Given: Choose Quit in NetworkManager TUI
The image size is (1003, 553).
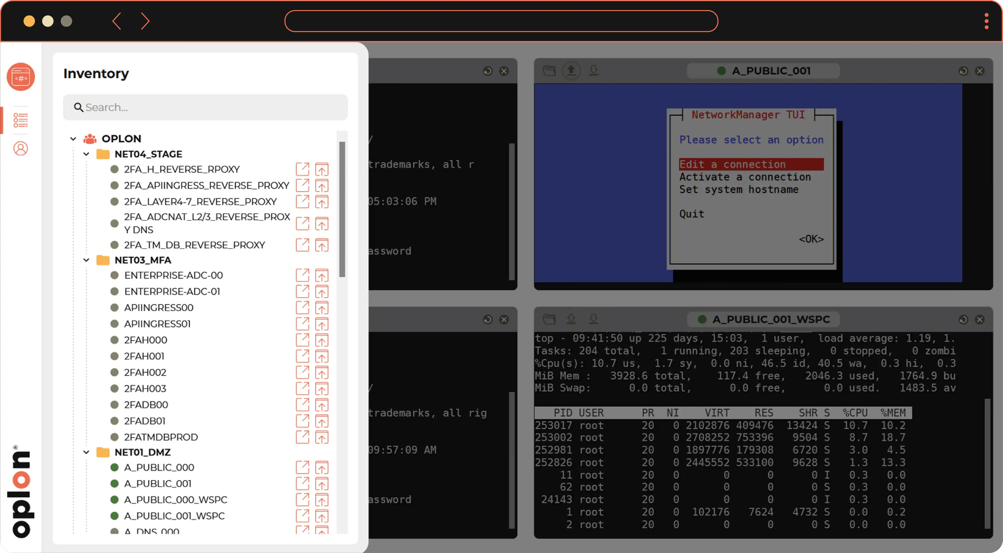Looking at the screenshot, I should (691, 214).
